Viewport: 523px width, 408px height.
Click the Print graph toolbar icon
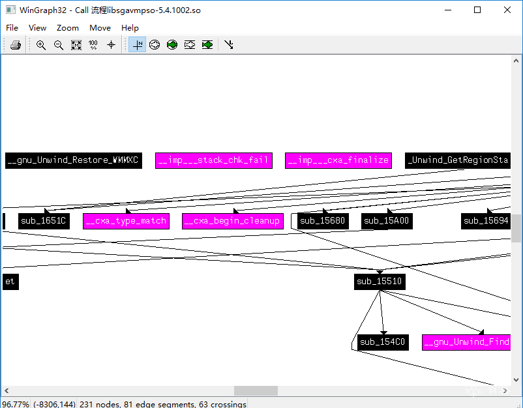[x=16, y=45]
